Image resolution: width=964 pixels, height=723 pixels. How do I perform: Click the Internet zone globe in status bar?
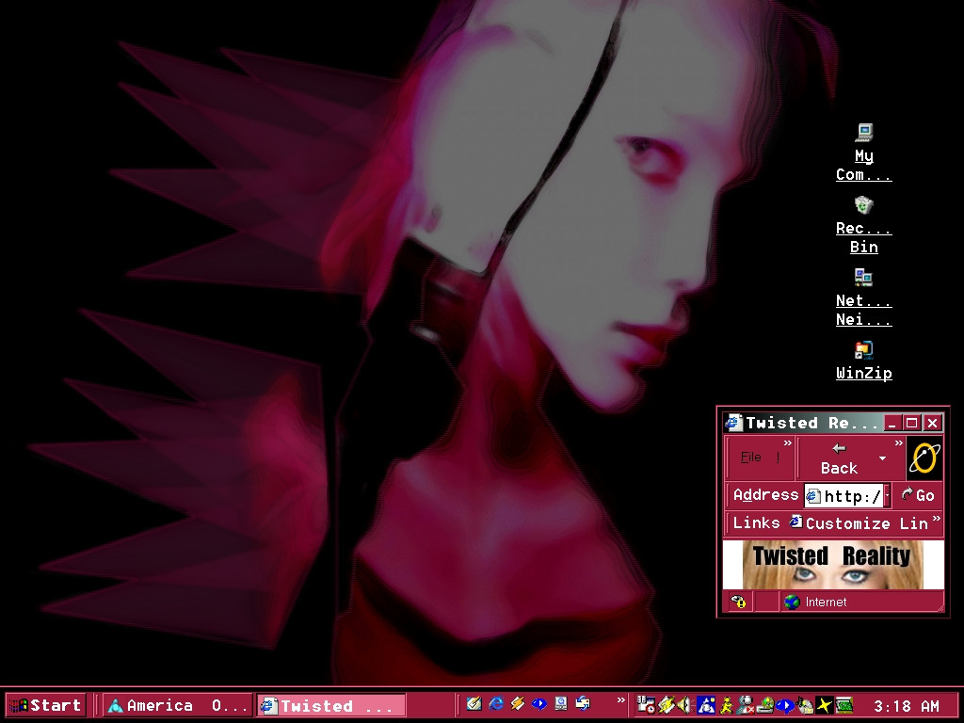click(793, 602)
